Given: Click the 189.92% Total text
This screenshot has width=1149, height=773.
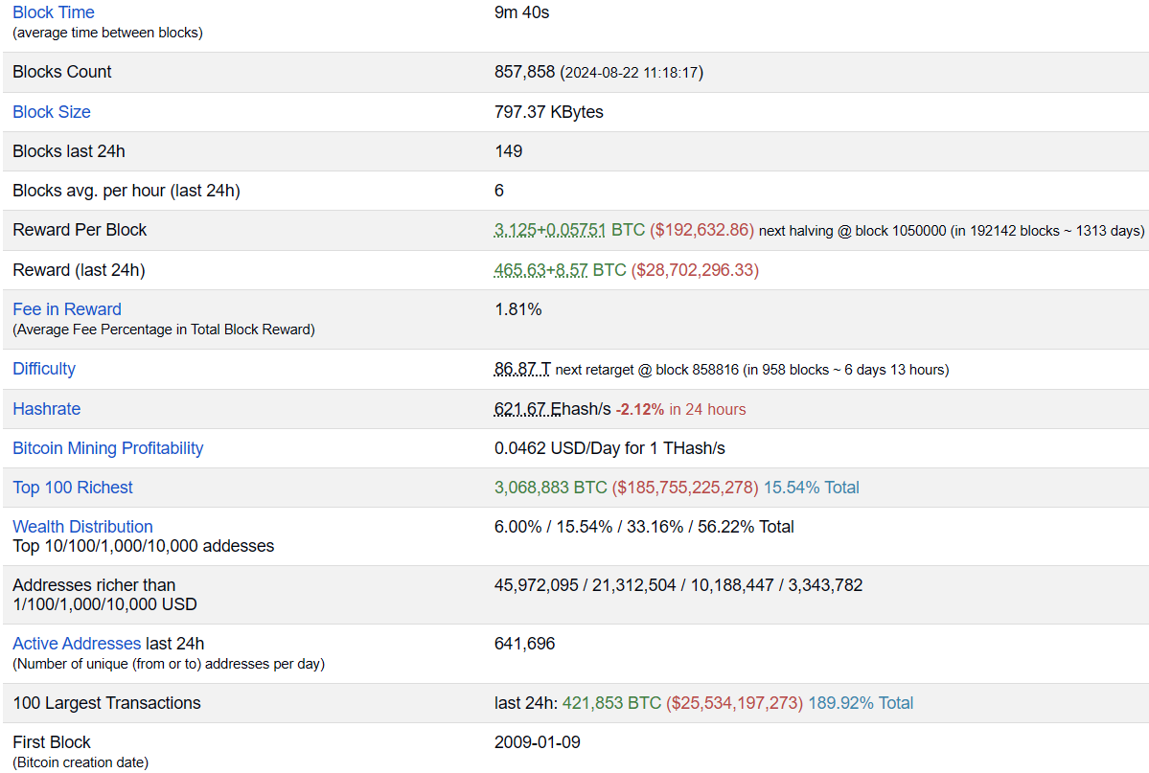Looking at the screenshot, I should [x=861, y=703].
